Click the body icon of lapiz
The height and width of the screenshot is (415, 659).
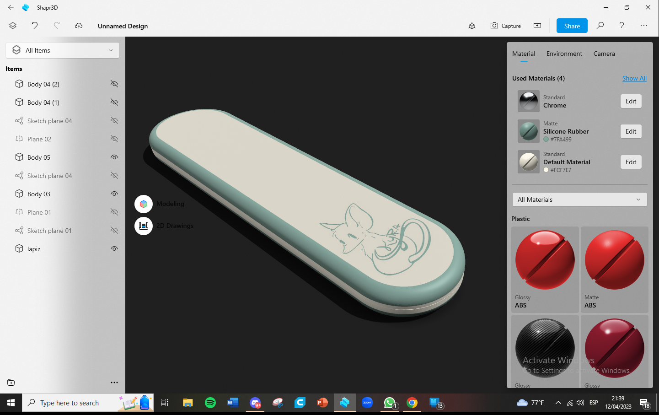click(x=19, y=248)
